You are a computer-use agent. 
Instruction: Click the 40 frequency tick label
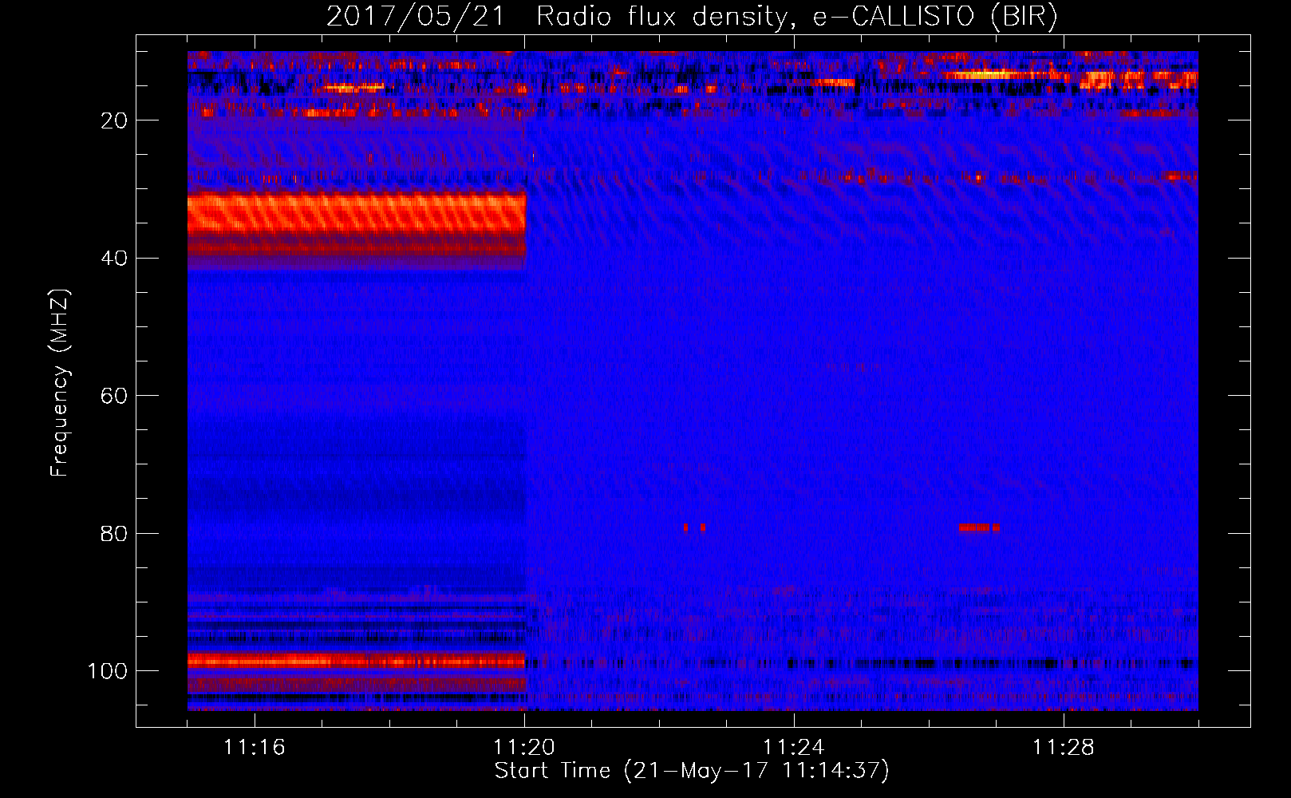click(115, 259)
